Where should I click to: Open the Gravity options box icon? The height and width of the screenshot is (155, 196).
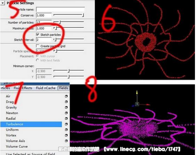(66, 107)
